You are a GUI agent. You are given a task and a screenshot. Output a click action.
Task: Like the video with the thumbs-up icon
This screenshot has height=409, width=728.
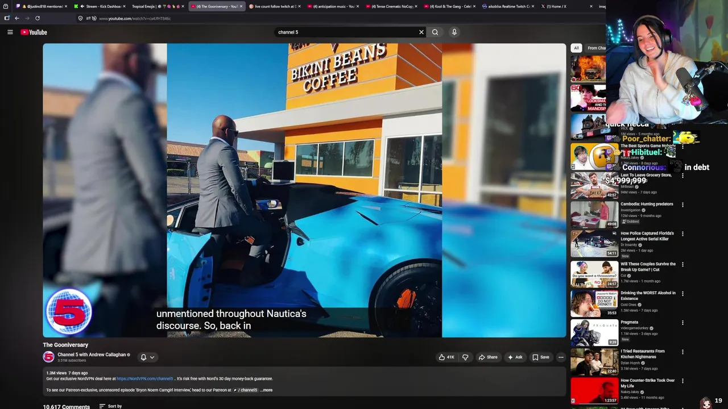pyautogui.click(x=446, y=357)
